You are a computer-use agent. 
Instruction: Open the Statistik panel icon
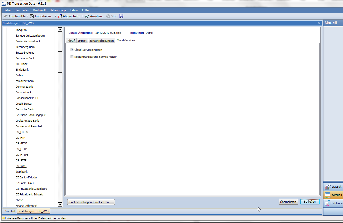(x=327, y=187)
